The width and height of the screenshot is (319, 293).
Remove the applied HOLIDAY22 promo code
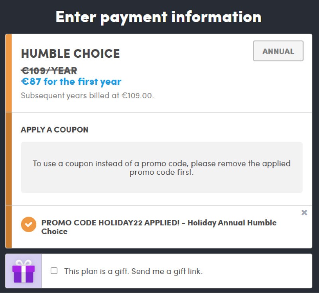pyautogui.click(x=304, y=213)
